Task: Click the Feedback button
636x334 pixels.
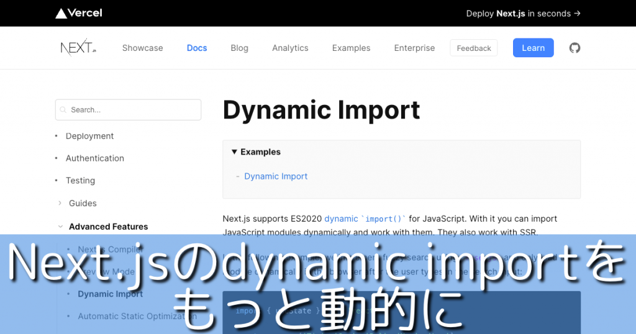Action: coord(474,48)
